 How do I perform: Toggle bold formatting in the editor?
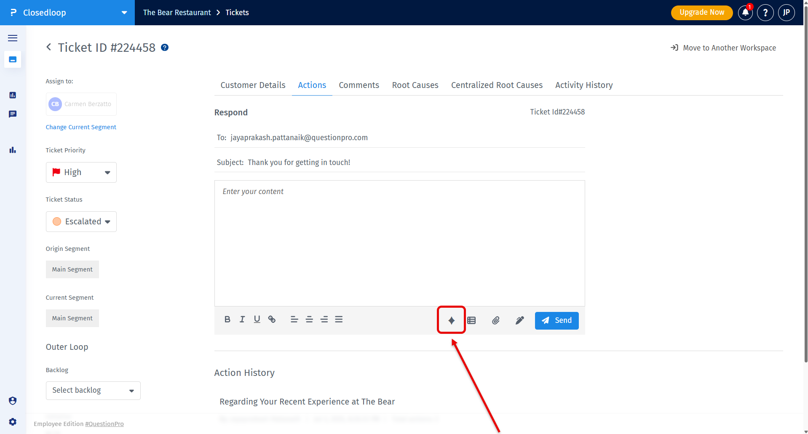(227, 320)
